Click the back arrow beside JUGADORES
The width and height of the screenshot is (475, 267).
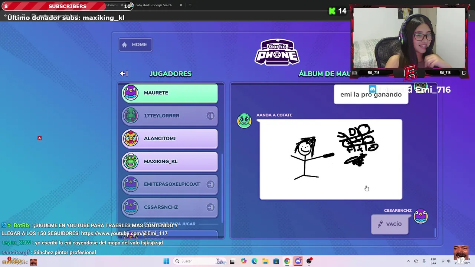124,74
